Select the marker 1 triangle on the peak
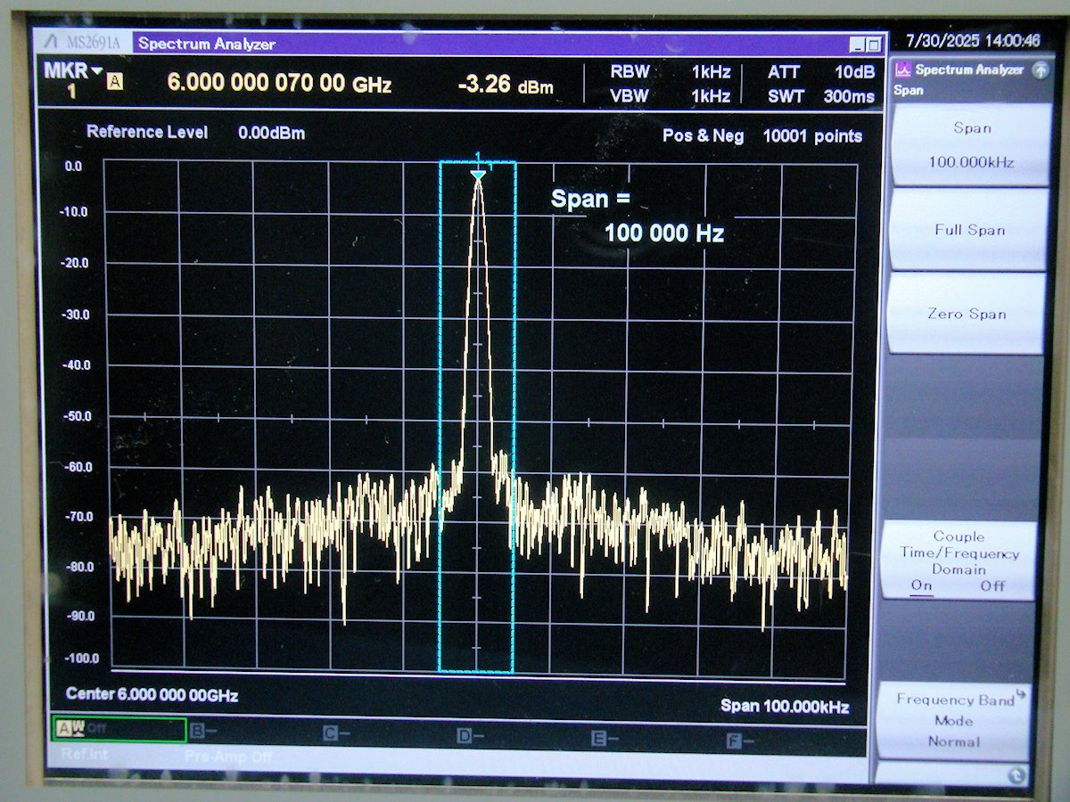Image resolution: width=1070 pixels, height=802 pixels. (x=478, y=175)
